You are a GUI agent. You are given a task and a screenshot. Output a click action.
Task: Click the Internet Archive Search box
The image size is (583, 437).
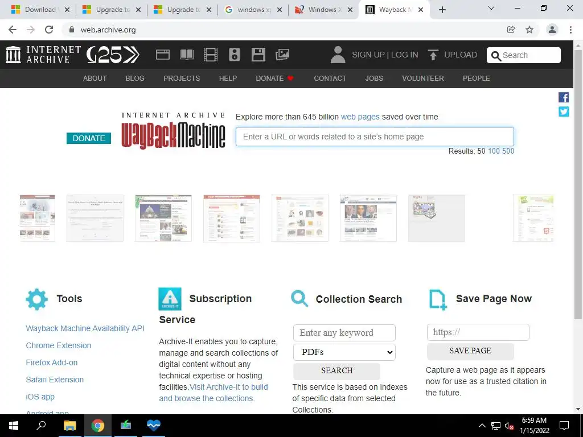click(524, 55)
